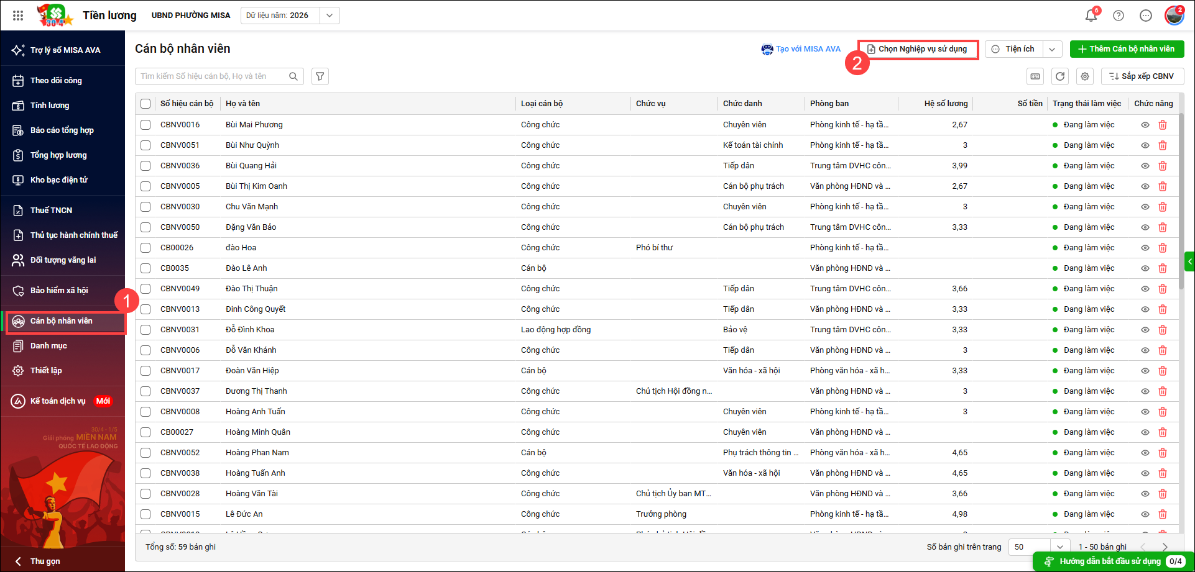The height and width of the screenshot is (572, 1195).
Task: Open Kế toán dịch vụ menu
Action: 63,401
